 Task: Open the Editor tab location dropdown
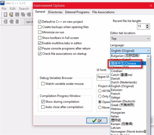131,38
